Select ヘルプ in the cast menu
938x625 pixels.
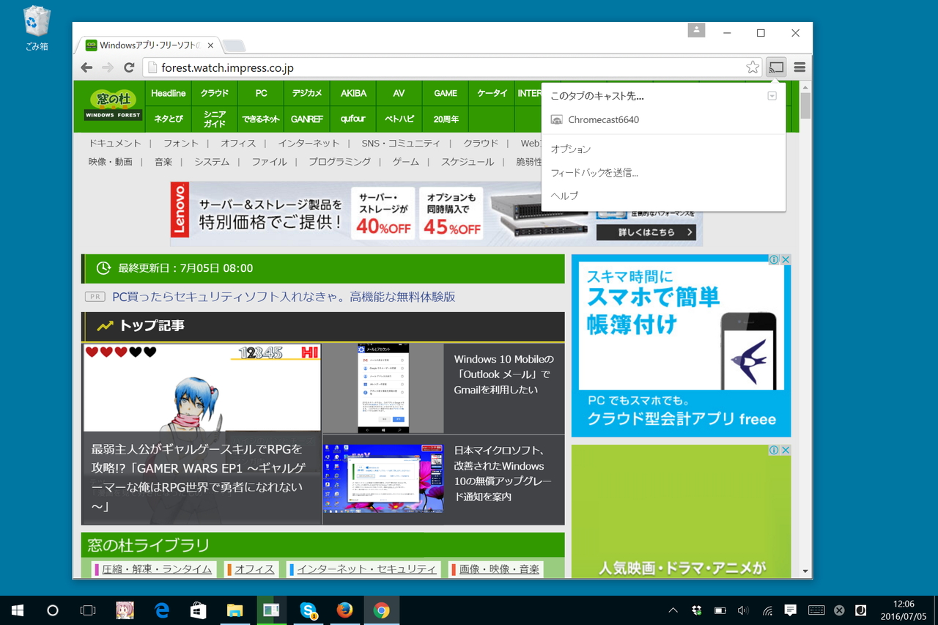pyautogui.click(x=564, y=196)
